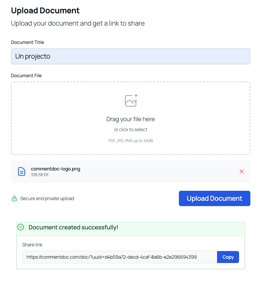Click the "Document Title" field label
This screenshot has width=261, height=283.
tap(27, 42)
